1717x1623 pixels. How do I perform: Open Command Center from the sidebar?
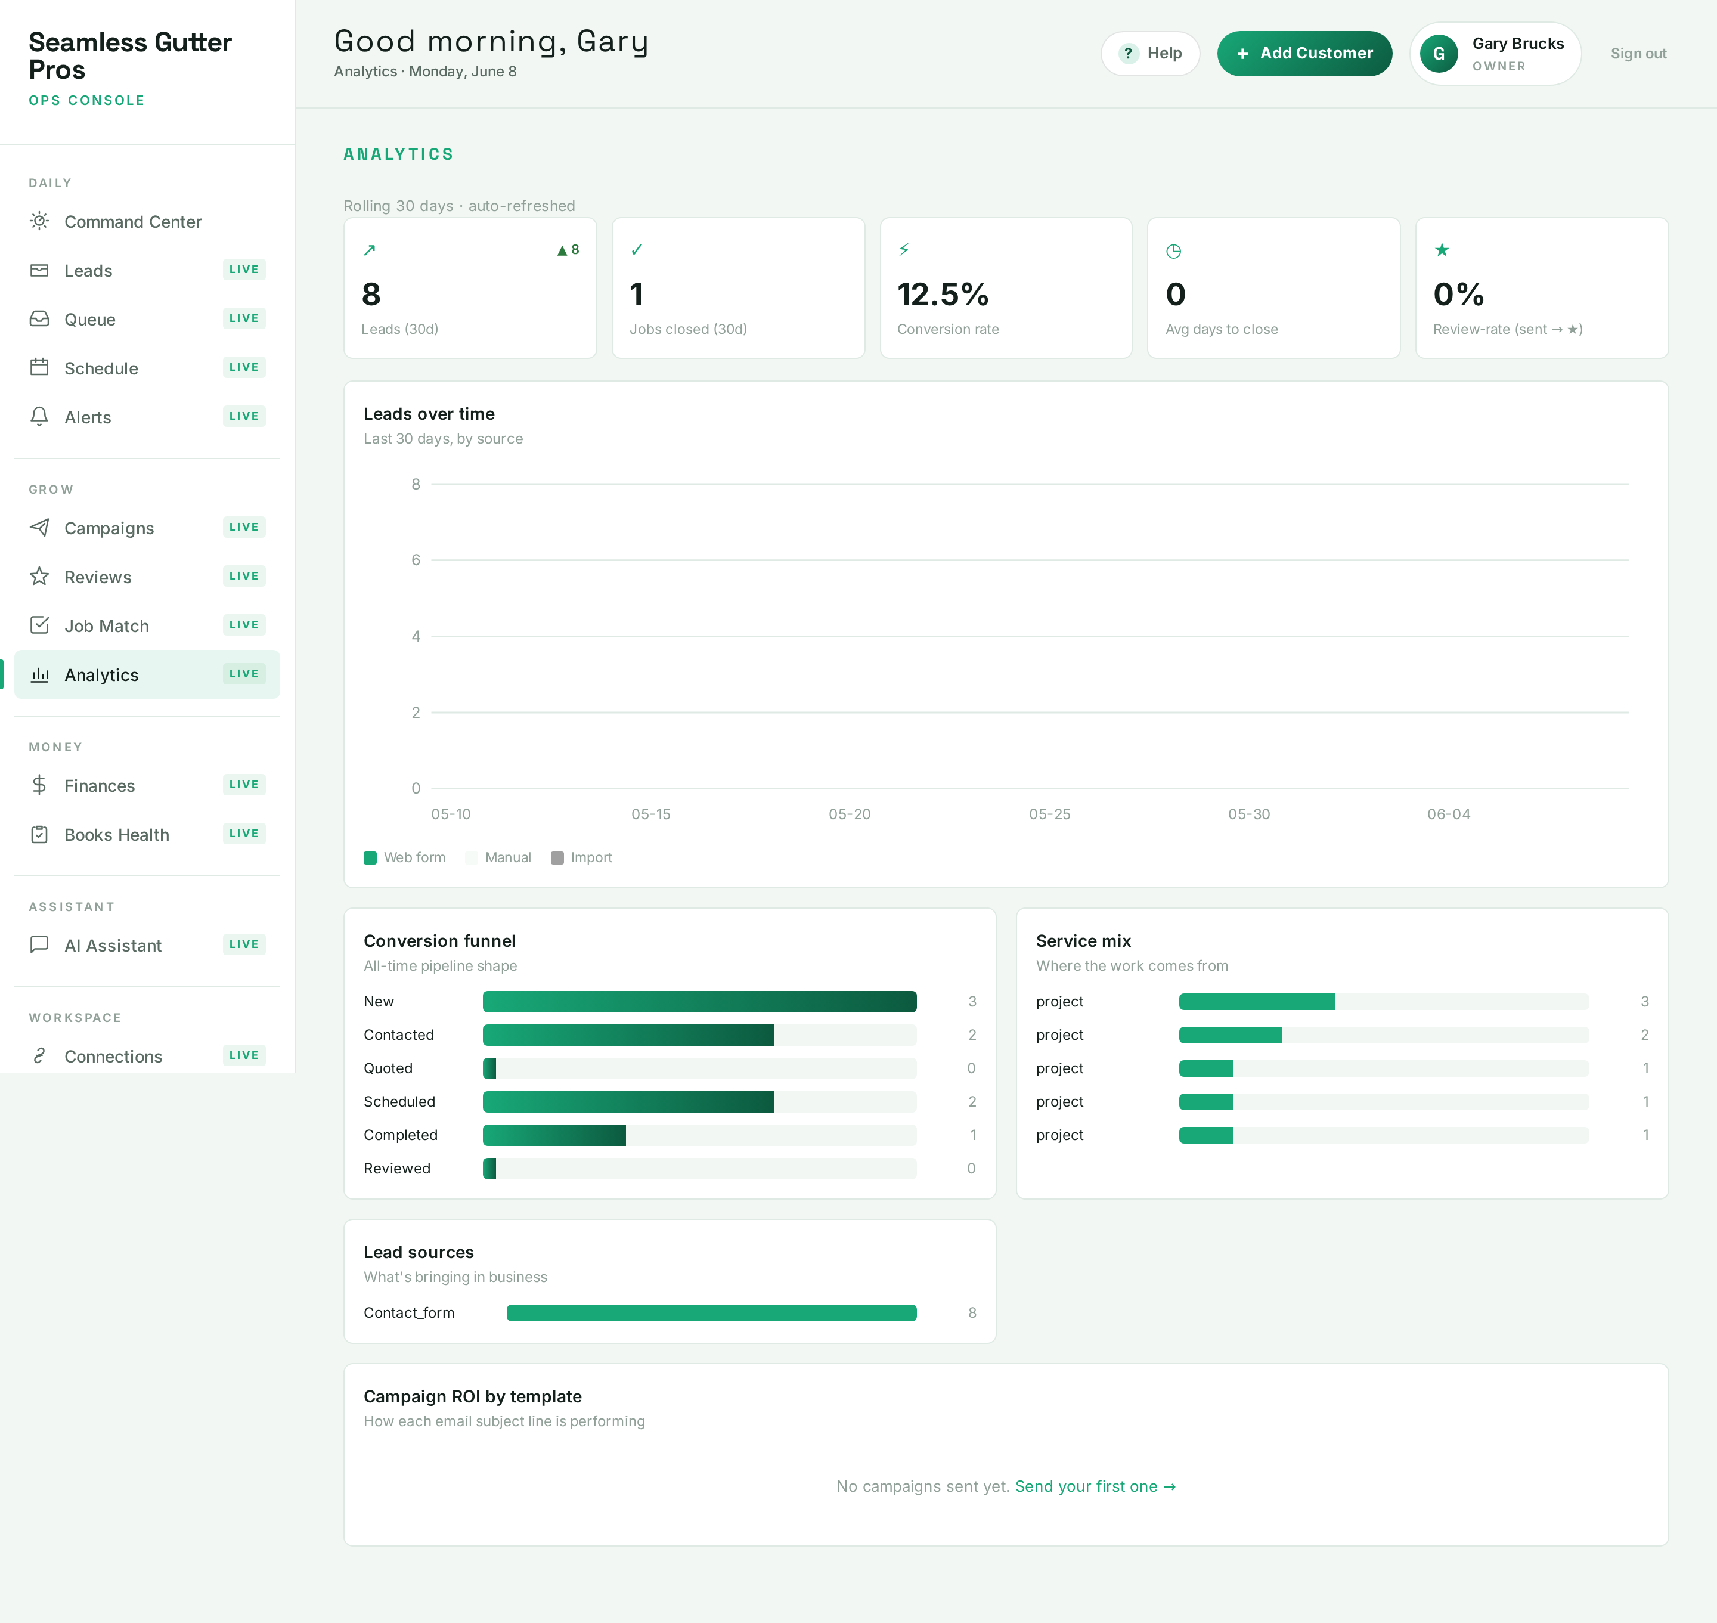147,221
